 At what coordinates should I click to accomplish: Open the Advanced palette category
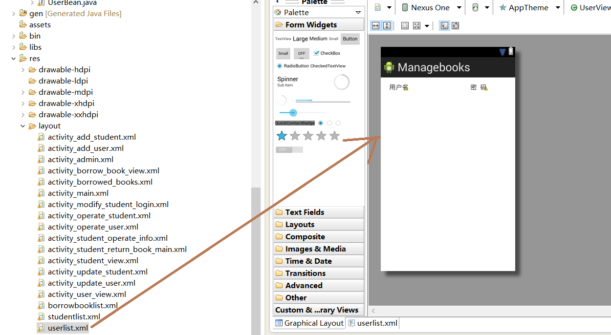(x=319, y=285)
